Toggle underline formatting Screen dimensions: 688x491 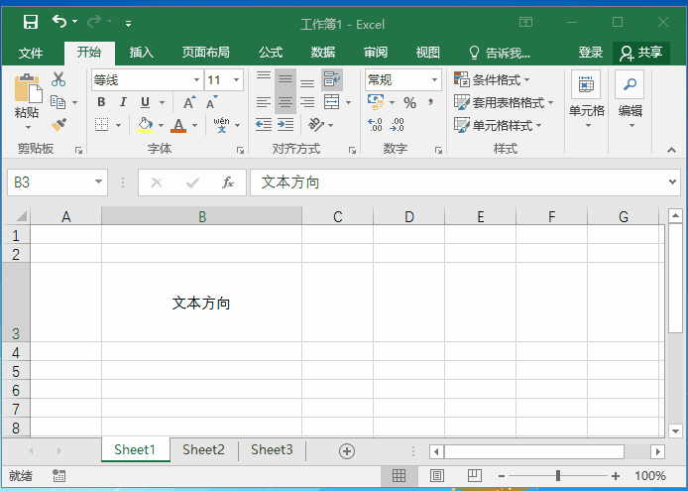(146, 102)
